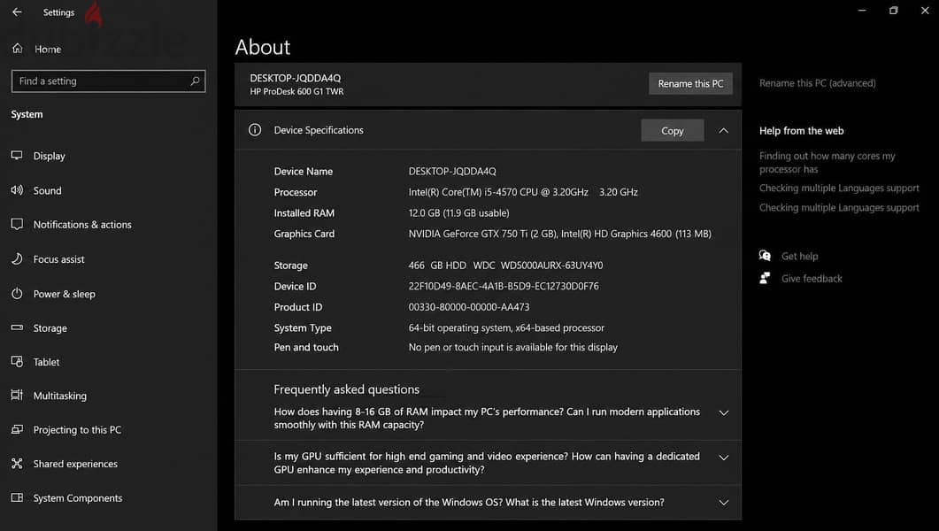Click the Multitasking icon
This screenshot has height=531, width=939.
click(x=17, y=395)
